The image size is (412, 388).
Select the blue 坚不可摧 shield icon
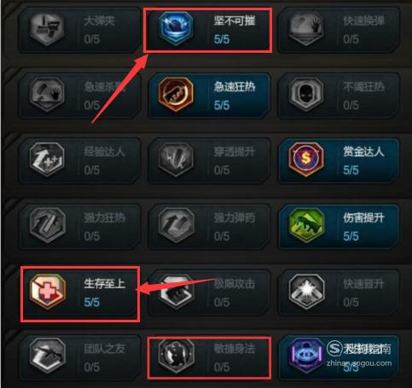click(176, 28)
